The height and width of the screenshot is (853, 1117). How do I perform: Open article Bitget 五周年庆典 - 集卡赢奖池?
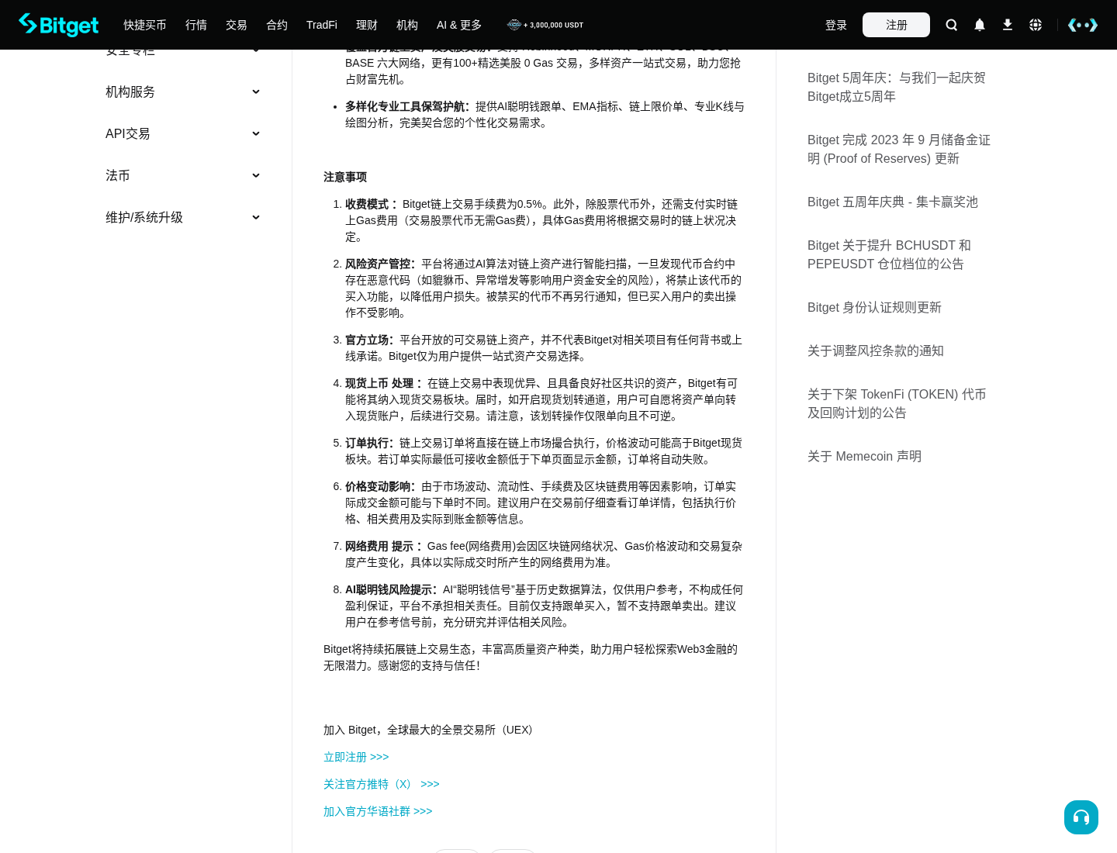tap(893, 202)
